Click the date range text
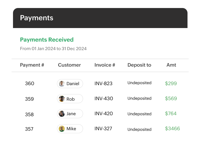200x162 pixels. pos(53,49)
